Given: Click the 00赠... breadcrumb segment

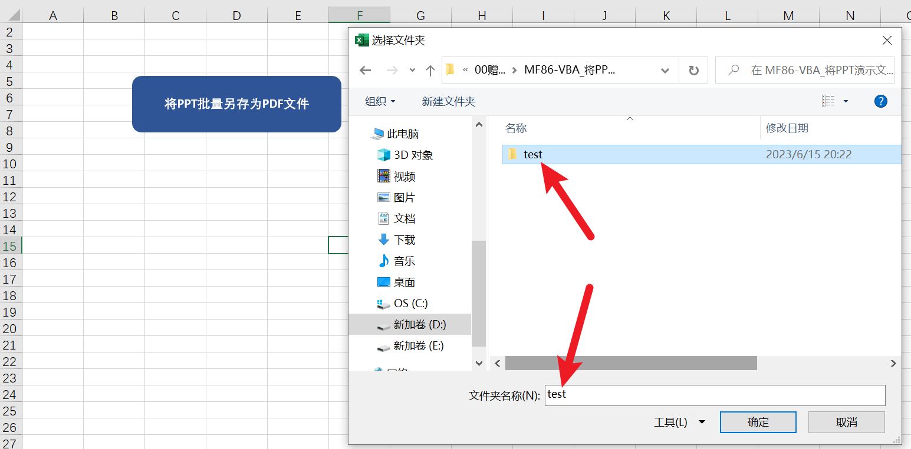Looking at the screenshot, I should coord(490,70).
